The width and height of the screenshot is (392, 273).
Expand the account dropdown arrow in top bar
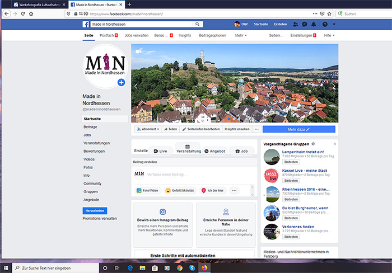pyautogui.click(x=334, y=24)
